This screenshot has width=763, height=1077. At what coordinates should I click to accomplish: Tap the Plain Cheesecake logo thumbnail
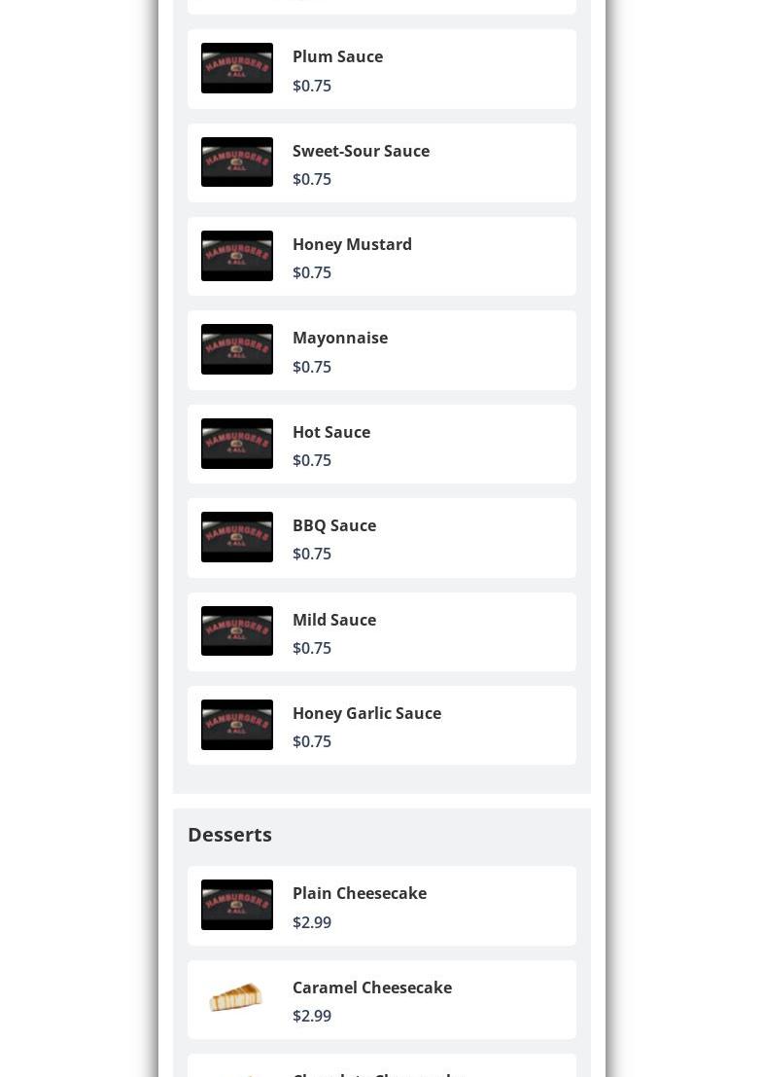237,905
